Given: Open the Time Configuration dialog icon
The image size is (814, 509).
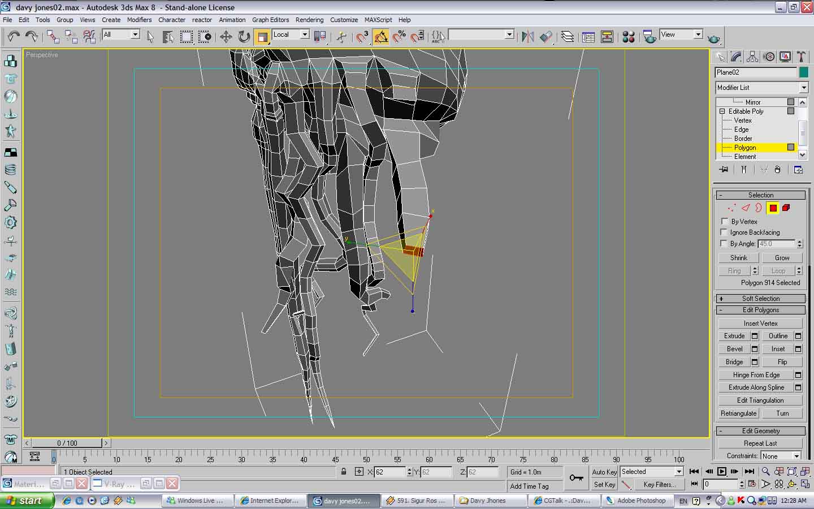Looking at the screenshot, I should [x=752, y=484].
